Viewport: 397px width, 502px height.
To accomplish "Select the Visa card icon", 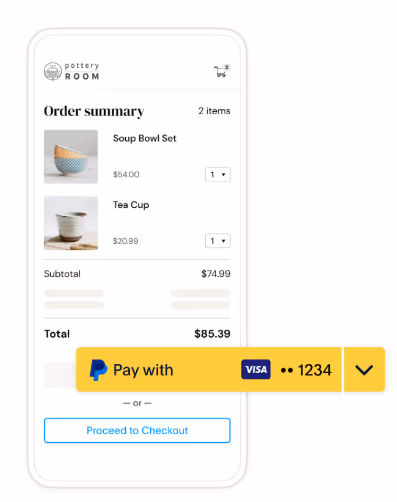I will [x=255, y=369].
